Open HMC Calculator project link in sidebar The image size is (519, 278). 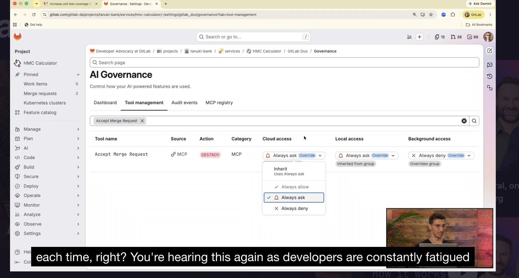pos(47,63)
